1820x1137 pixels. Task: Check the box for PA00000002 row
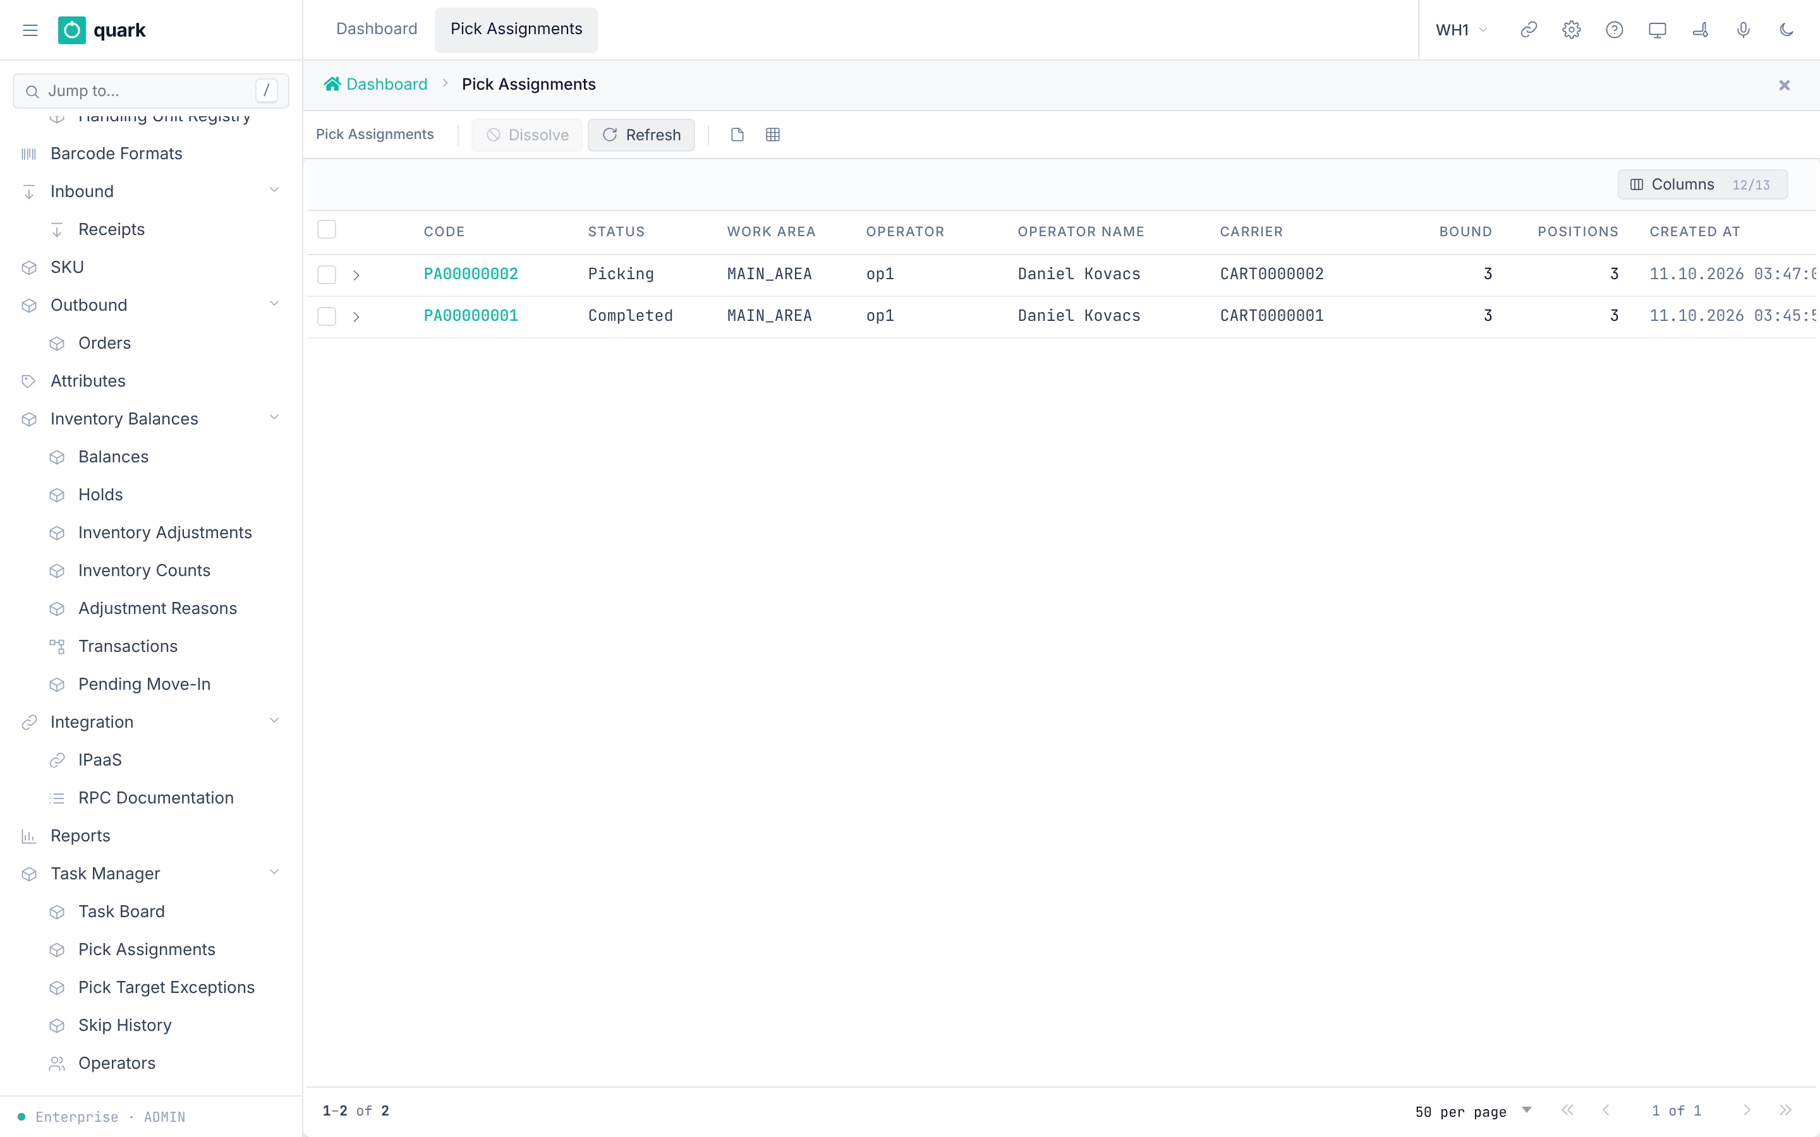click(326, 275)
